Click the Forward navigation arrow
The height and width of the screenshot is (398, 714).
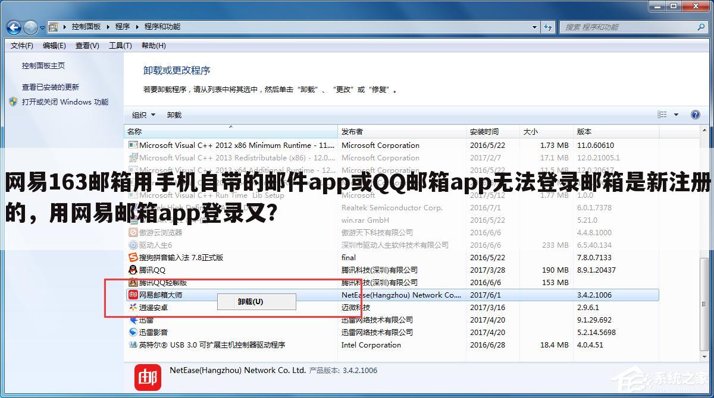[x=30, y=27]
